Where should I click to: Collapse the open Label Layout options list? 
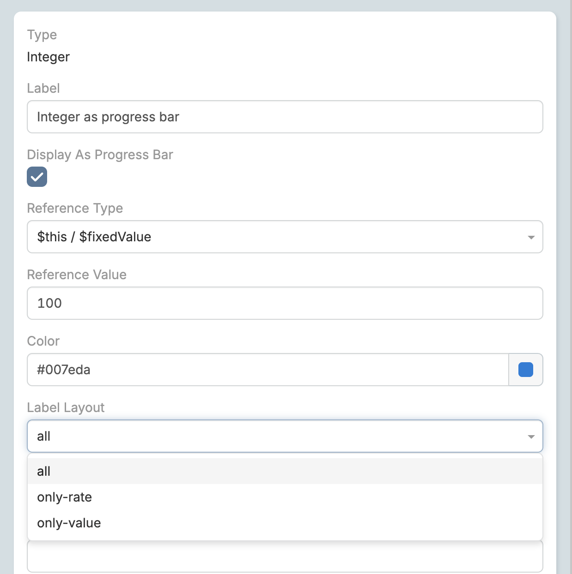[x=530, y=436]
